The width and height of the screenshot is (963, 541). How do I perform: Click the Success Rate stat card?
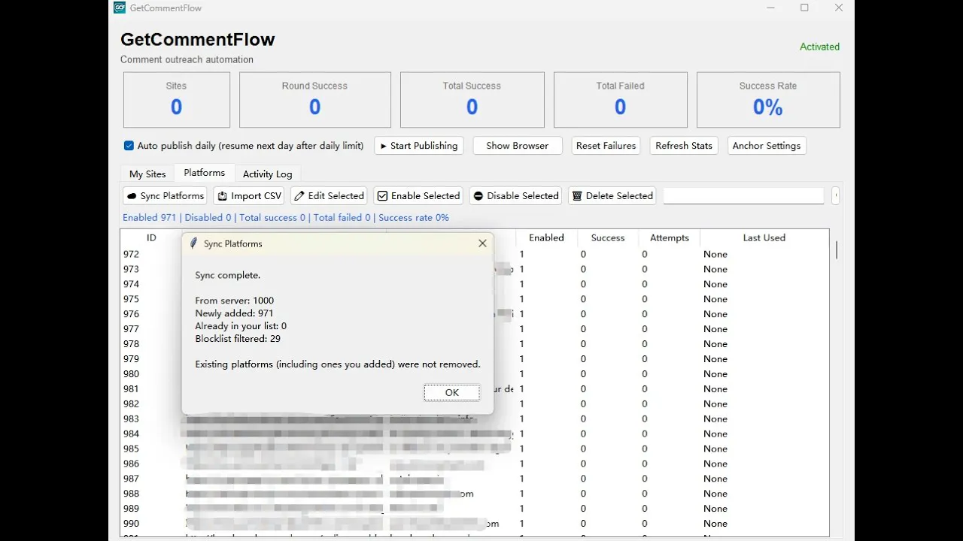click(768, 100)
